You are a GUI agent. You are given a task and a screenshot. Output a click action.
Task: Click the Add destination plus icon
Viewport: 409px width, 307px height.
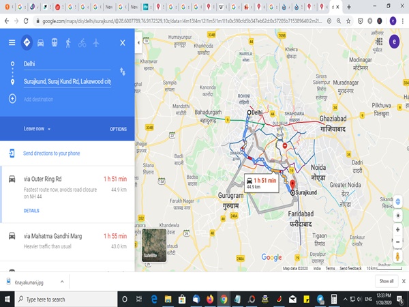coord(12,99)
